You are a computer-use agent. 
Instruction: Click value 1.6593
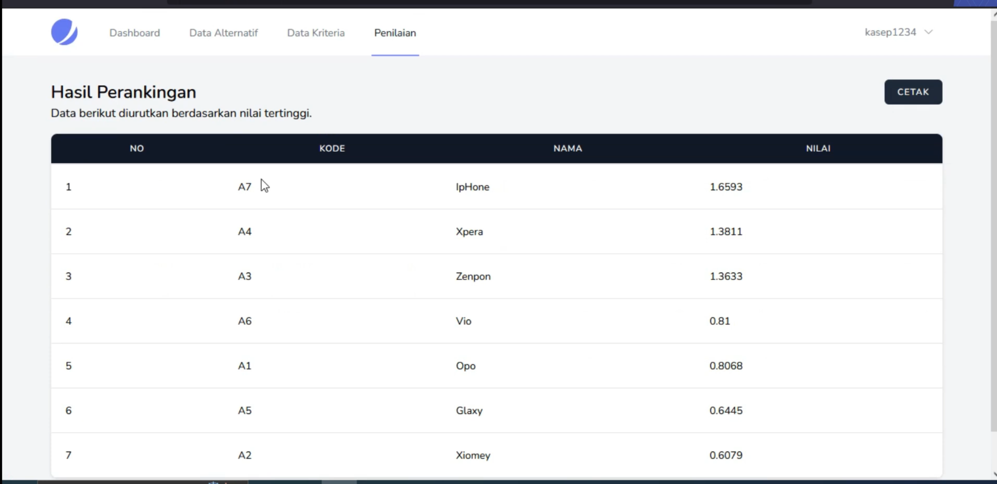tap(726, 187)
